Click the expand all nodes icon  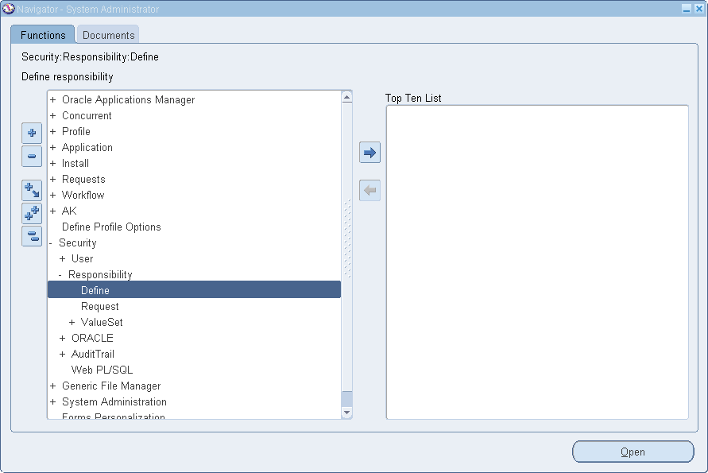pos(32,213)
